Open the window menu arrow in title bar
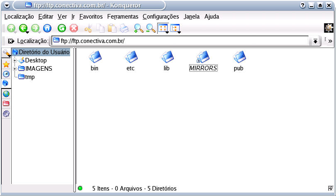Screen dimensions: 336x196 coord(7,5)
